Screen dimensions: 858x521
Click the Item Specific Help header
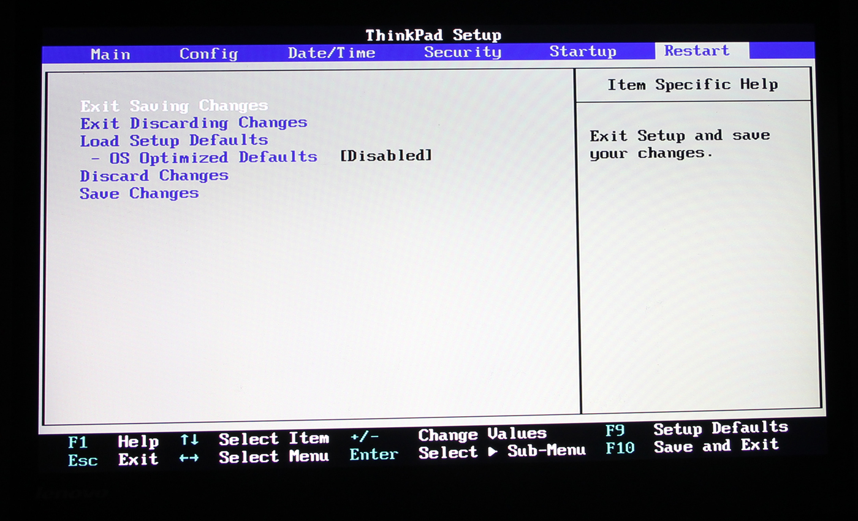[x=693, y=85]
